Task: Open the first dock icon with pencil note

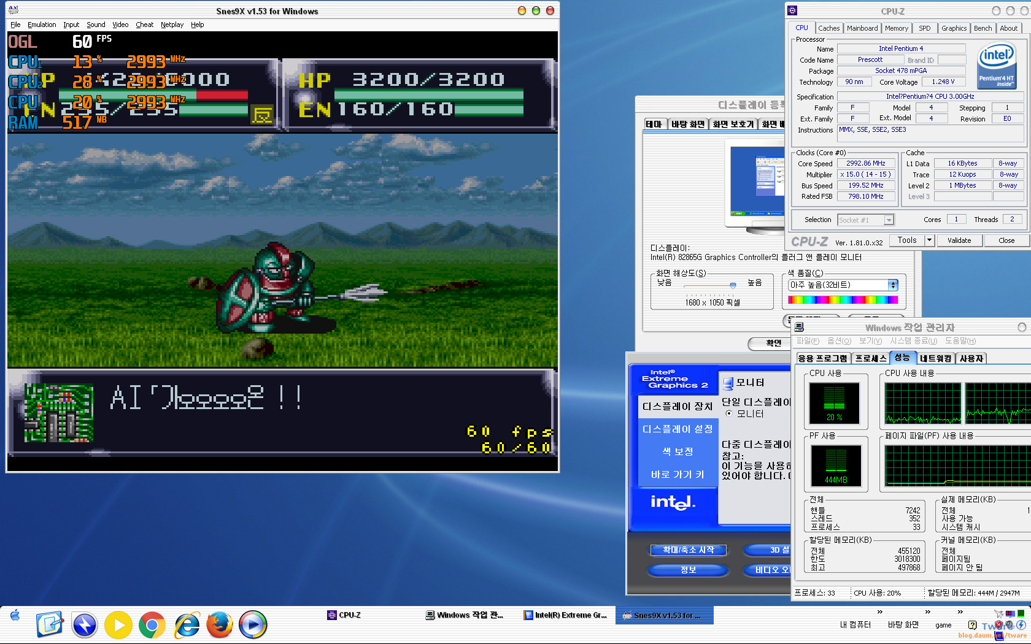Action: (50, 624)
